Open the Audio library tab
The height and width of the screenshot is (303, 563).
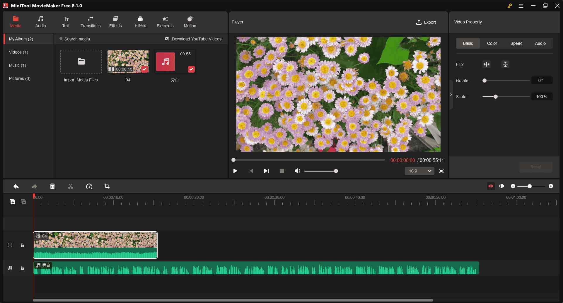pyautogui.click(x=40, y=22)
